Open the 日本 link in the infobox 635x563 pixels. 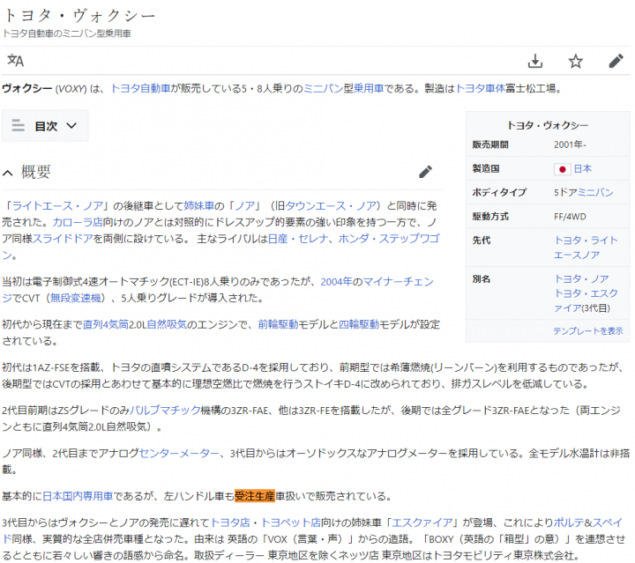coord(583,168)
